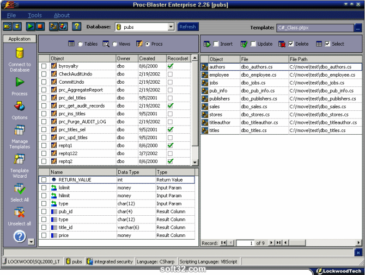Launch the Template Wizard
The height and width of the screenshot is (275, 365).
coord(20,166)
